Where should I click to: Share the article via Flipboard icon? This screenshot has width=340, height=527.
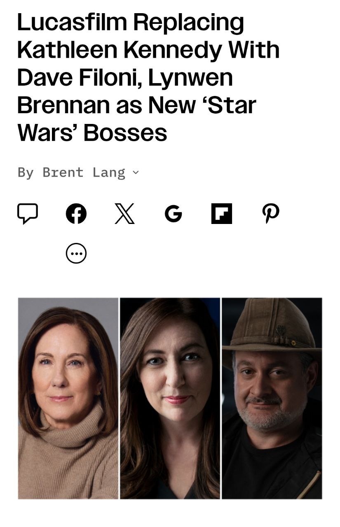pyautogui.click(x=222, y=214)
